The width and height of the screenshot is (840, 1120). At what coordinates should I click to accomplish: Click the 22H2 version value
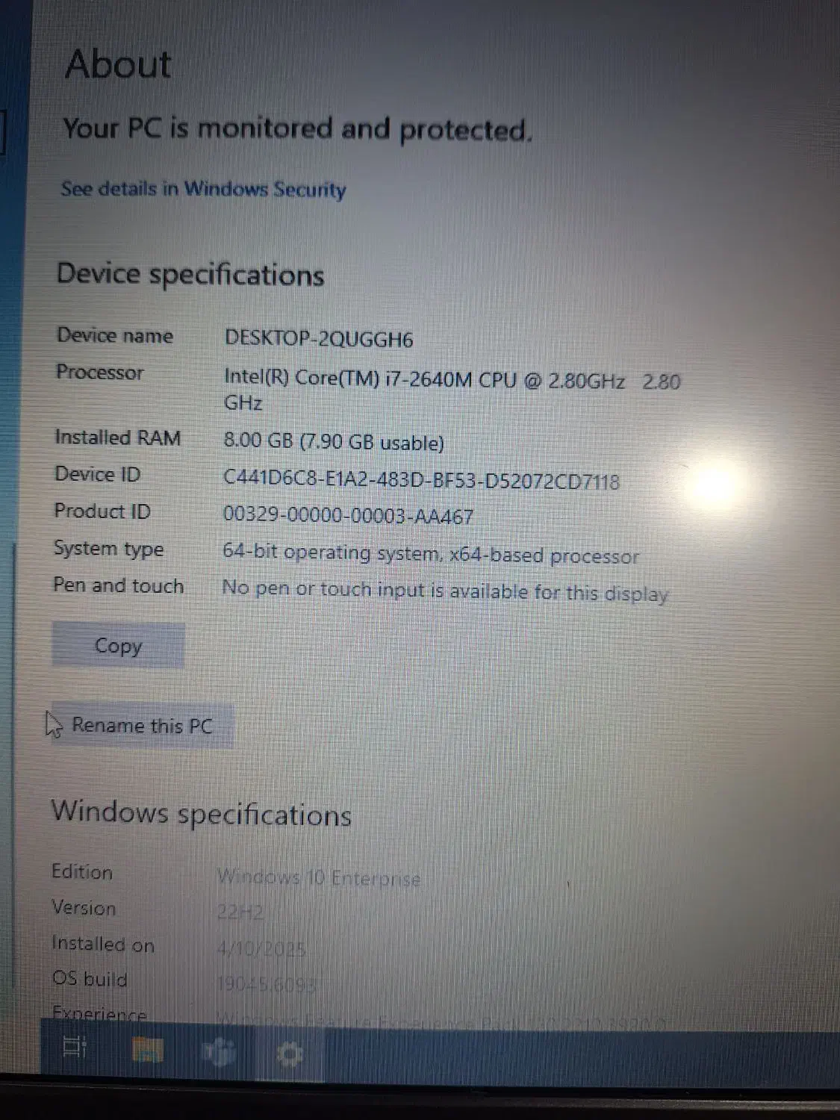click(x=240, y=912)
